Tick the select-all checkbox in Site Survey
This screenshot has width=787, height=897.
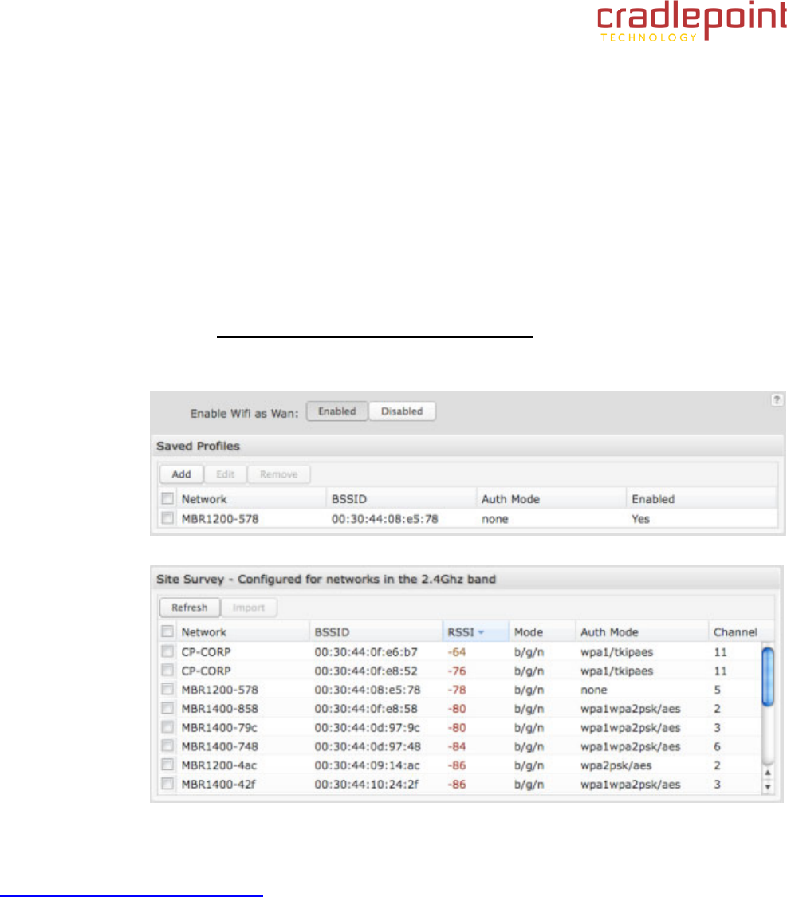167,631
